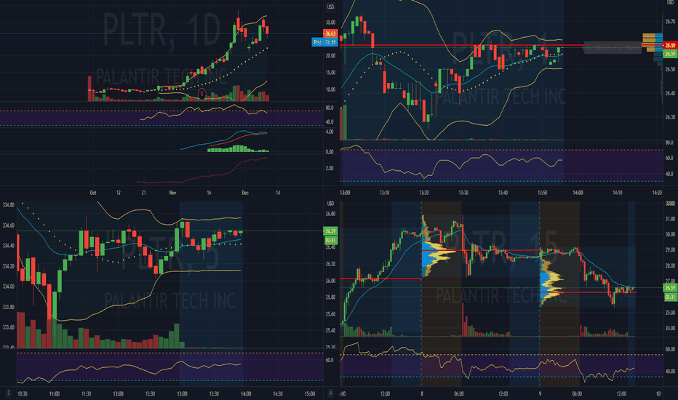This screenshot has width=678, height=400.
Task: Click the blue 'Pre' market price label
Action: [324, 42]
